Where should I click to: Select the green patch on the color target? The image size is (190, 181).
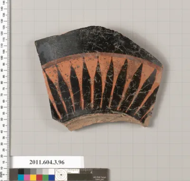click(x=46, y=178)
